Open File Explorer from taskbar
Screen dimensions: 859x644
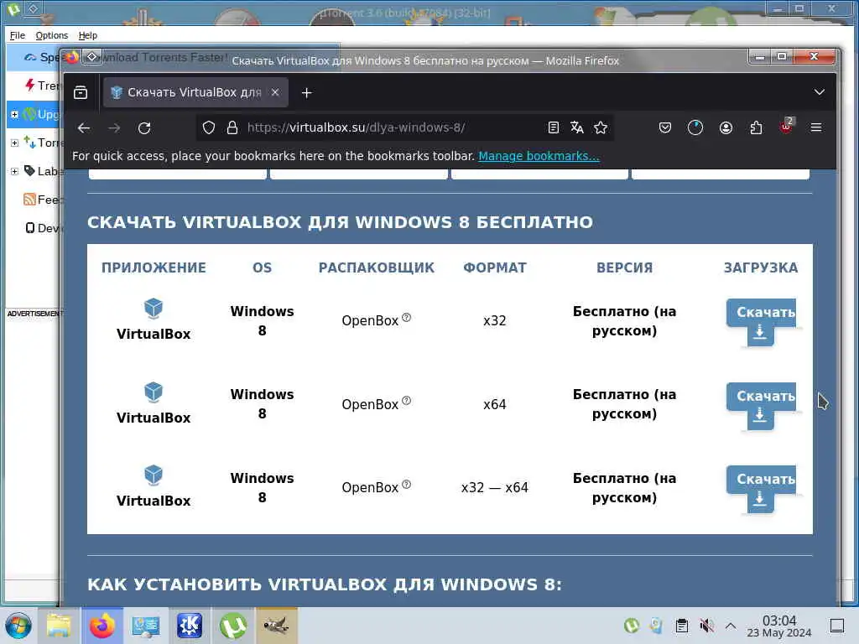click(59, 626)
